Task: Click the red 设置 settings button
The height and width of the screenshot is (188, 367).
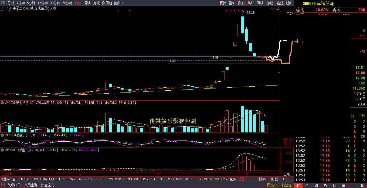Action: 241,179
